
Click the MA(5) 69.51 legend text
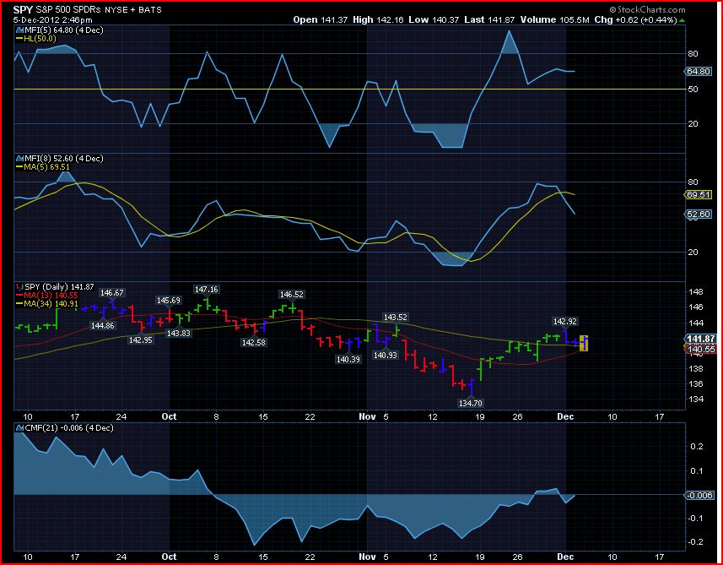pyautogui.click(x=46, y=166)
